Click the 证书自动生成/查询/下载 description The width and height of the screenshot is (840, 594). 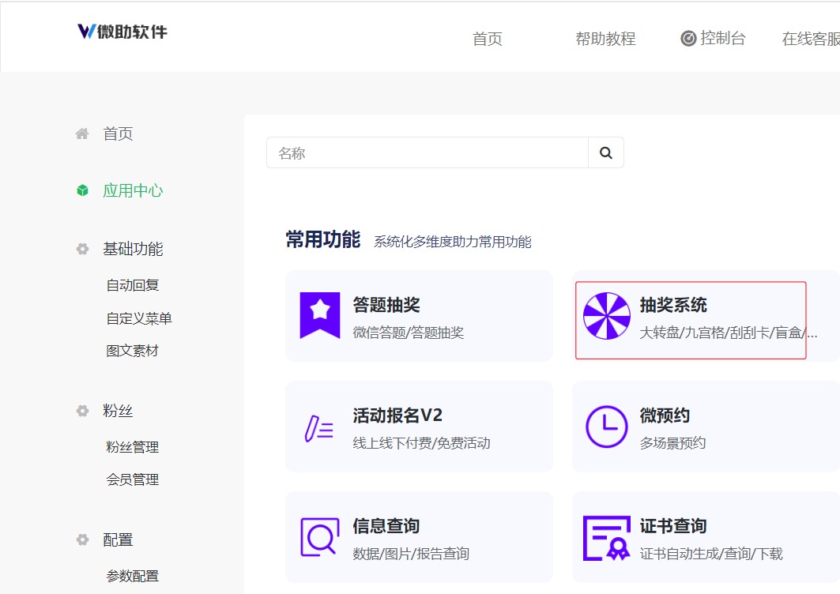(711, 553)
